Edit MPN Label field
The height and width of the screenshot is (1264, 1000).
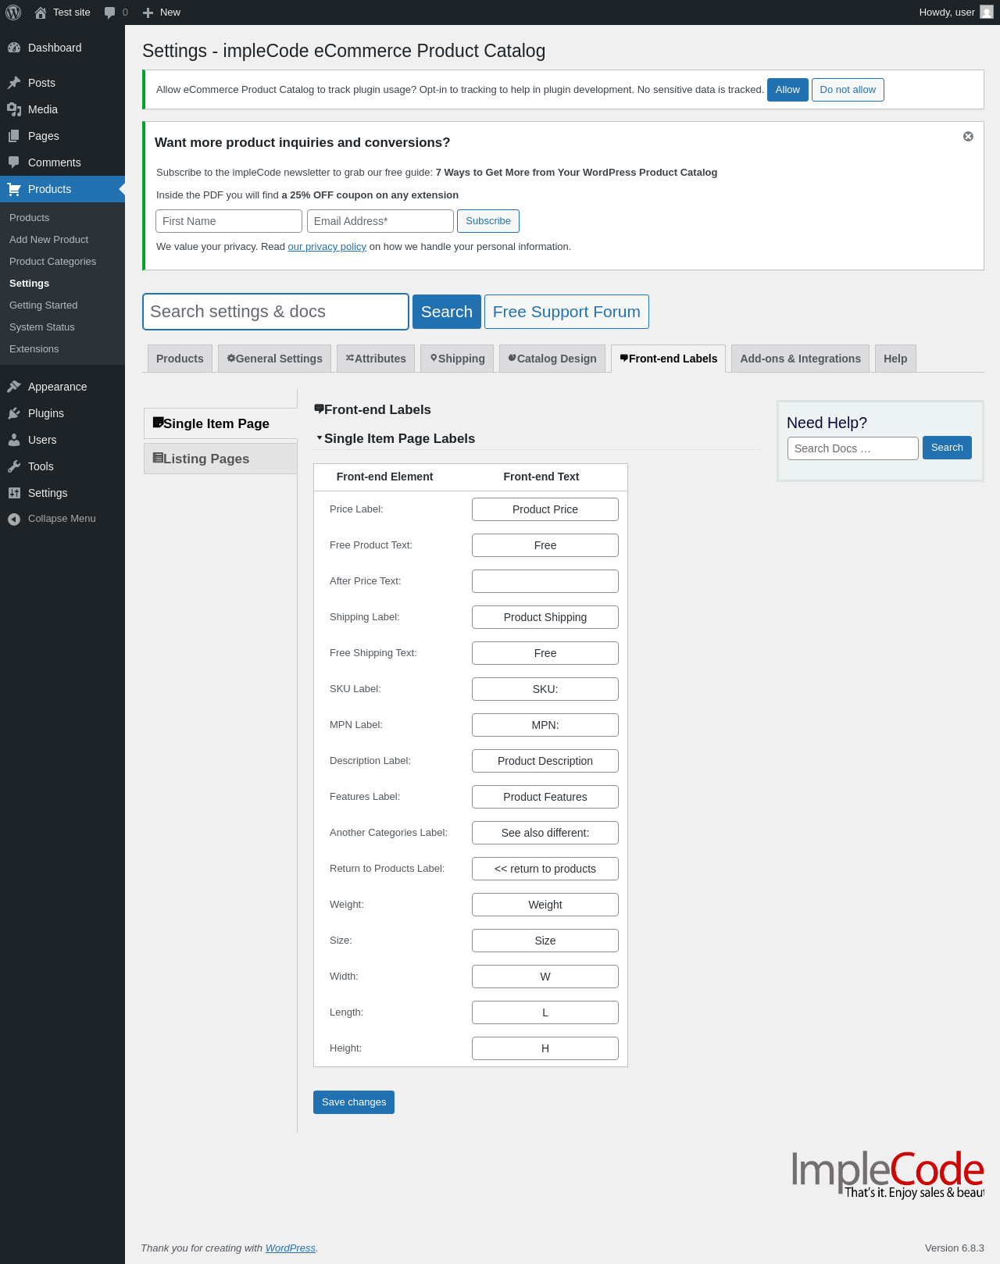545,725
